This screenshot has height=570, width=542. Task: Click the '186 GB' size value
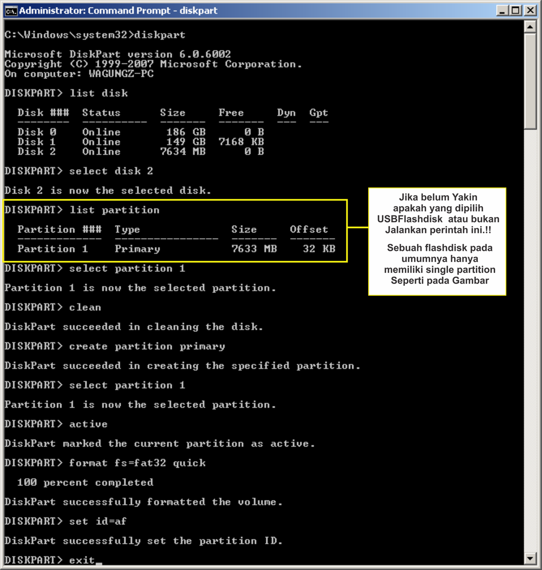[x=186, y=132]
